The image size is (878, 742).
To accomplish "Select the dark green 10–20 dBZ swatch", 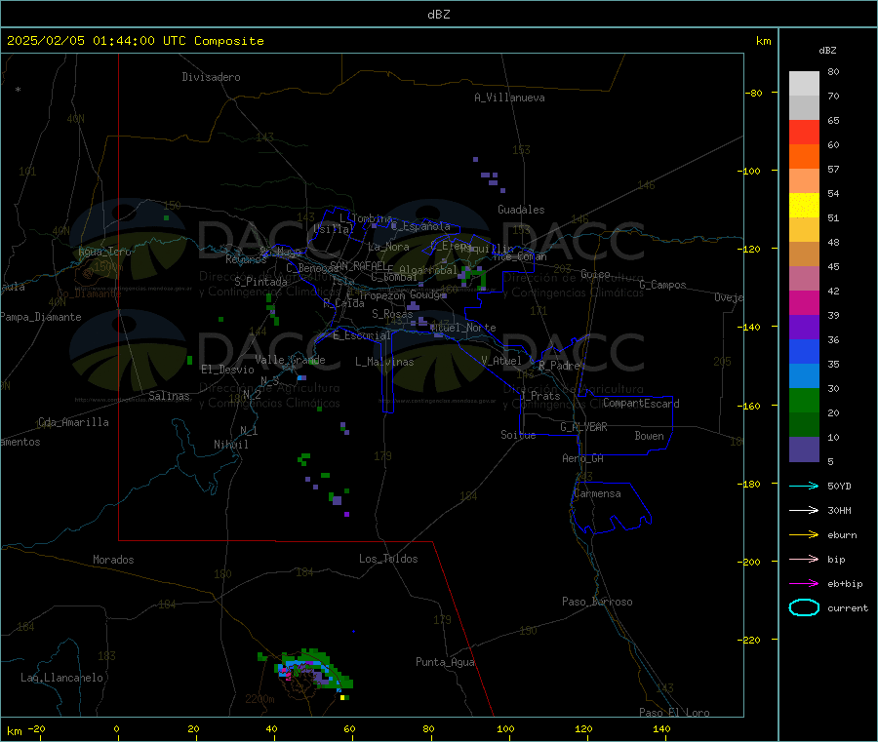I will [804, 425].
